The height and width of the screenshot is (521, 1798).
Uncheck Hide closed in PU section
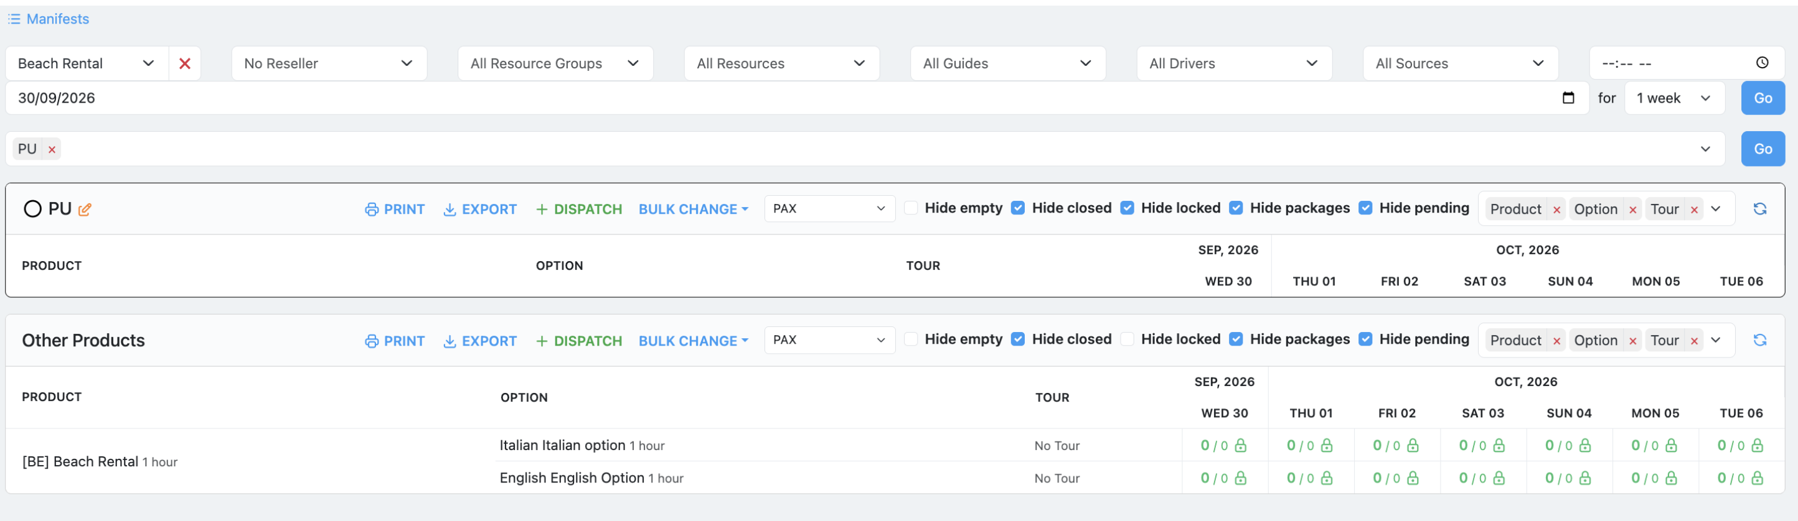coord(1018,208)
